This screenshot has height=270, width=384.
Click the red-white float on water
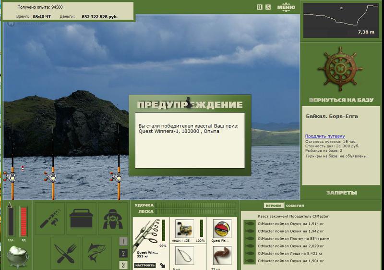(23, 168)
